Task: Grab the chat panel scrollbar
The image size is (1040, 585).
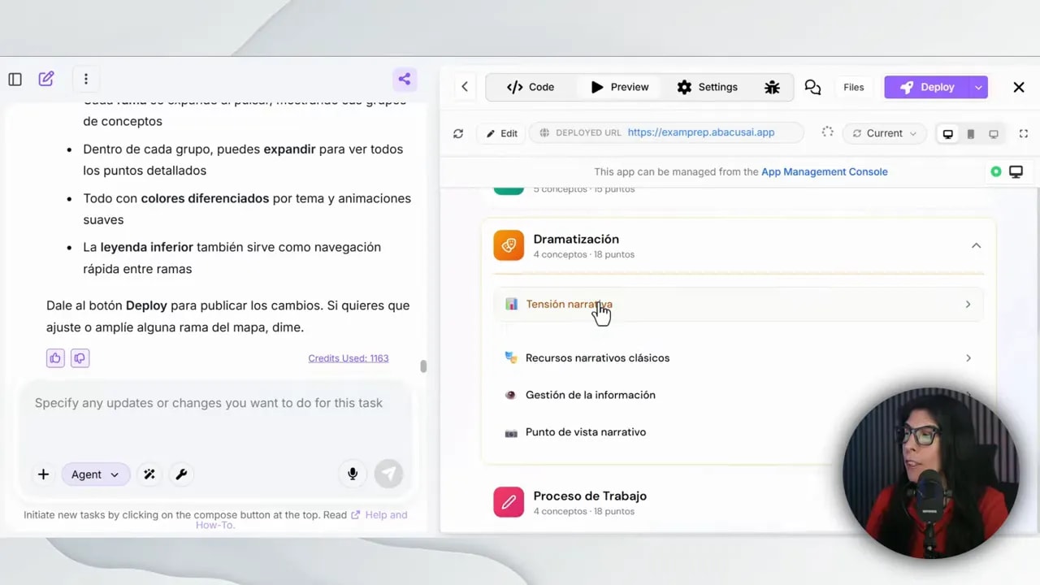Action: tap(423, 366)
